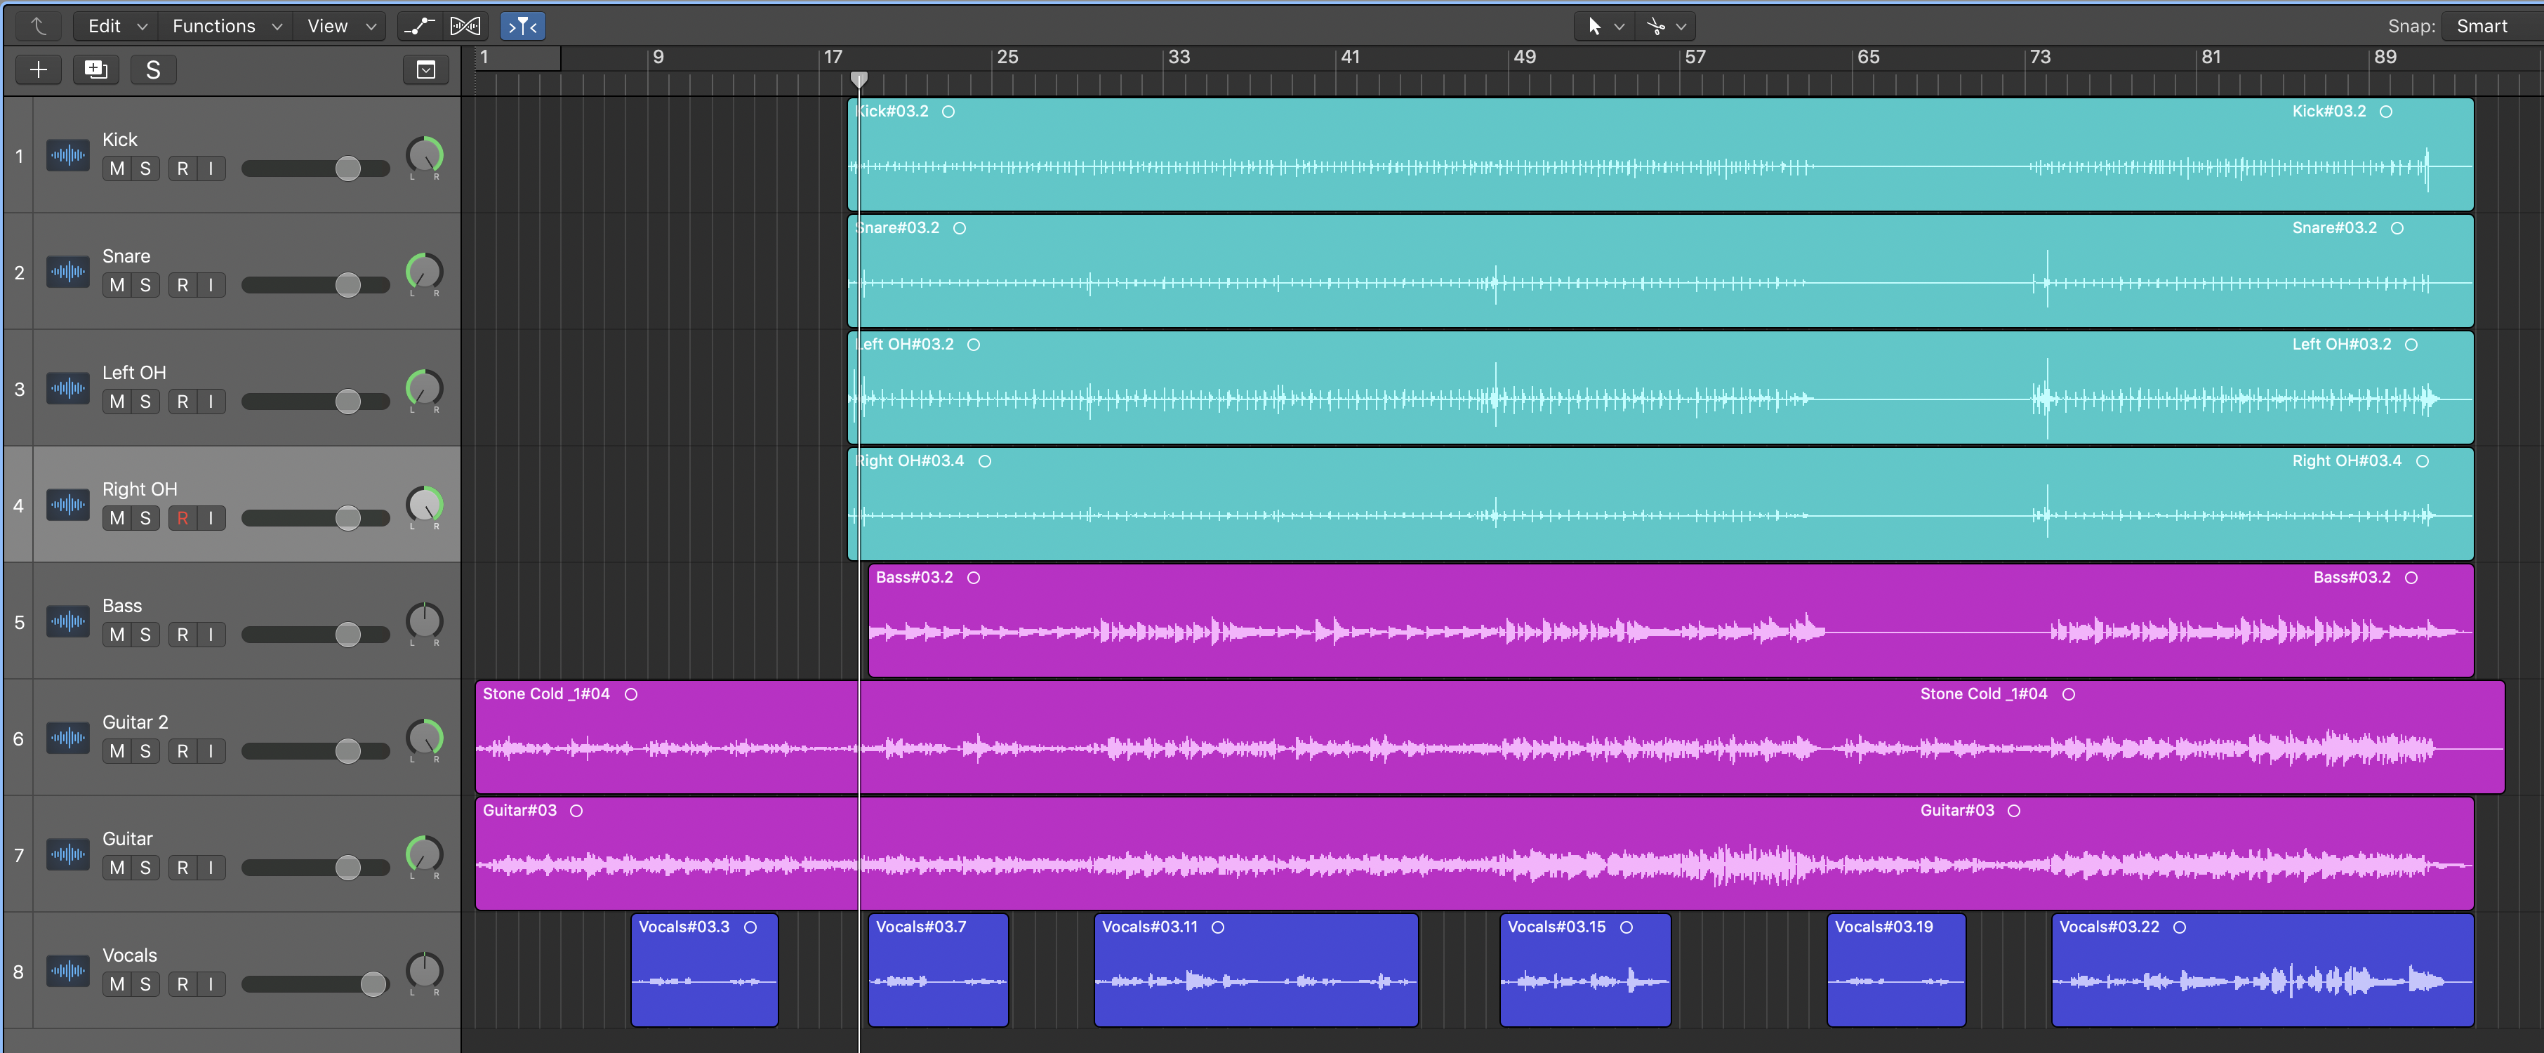This screenshot has height=1053, width=2544.
Task: Click the Right OH track waveform icon
Action: 68,505
